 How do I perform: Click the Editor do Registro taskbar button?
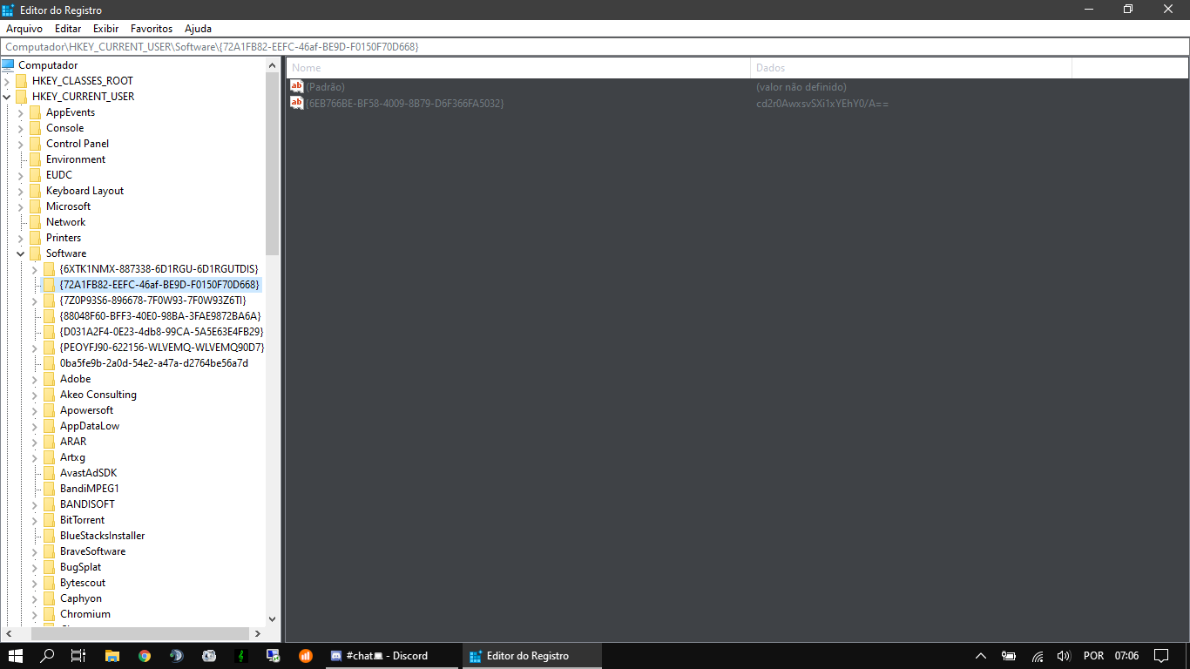tap(531, 656)
